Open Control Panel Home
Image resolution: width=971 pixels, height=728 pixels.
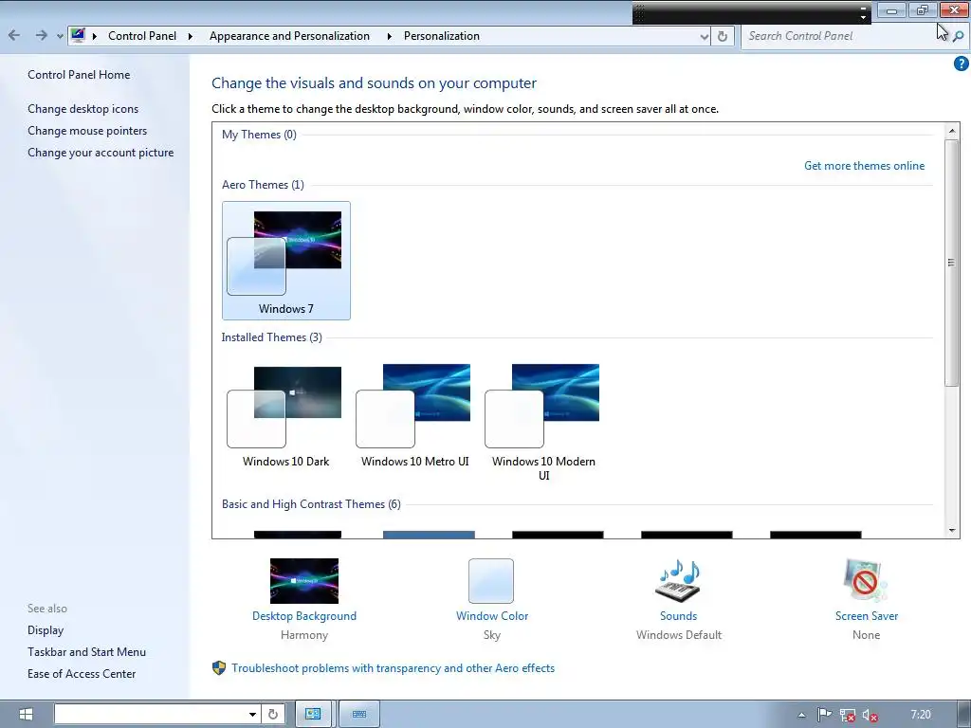click(79, 75)
